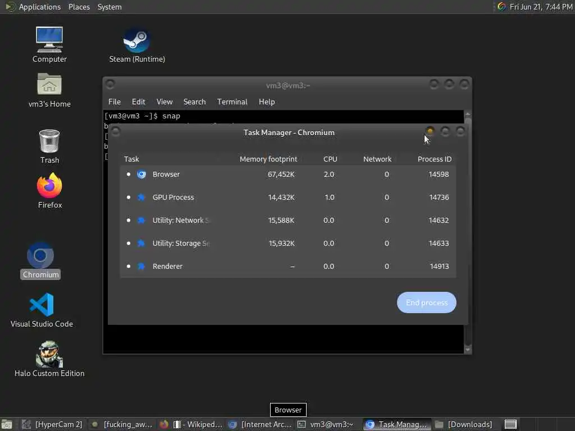Click the show desktop icon in bottom panel
The image size is (575, 431).
click(7, 424)
